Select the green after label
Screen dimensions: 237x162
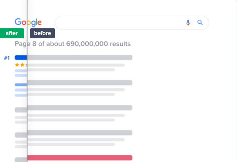coord(12,33)
